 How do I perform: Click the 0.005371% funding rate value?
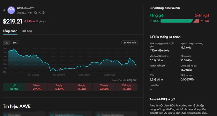(187, 80)
